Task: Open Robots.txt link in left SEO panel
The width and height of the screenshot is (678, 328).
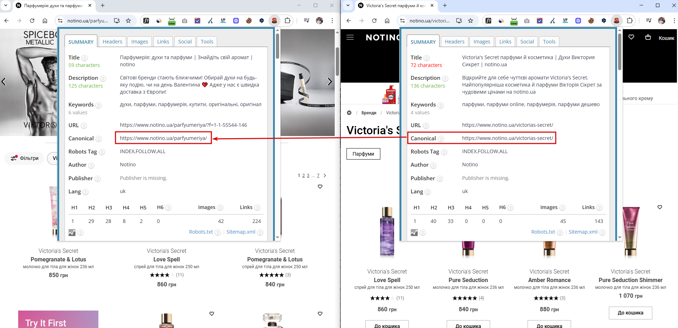Action: (x=201, y=232)
